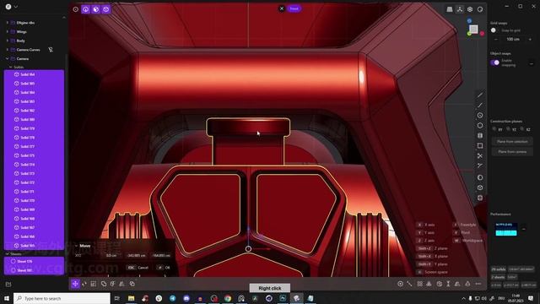This screenshot has width=540, height=304.
Task: Collapse the Solids subgroup
Action: (11, 67)
